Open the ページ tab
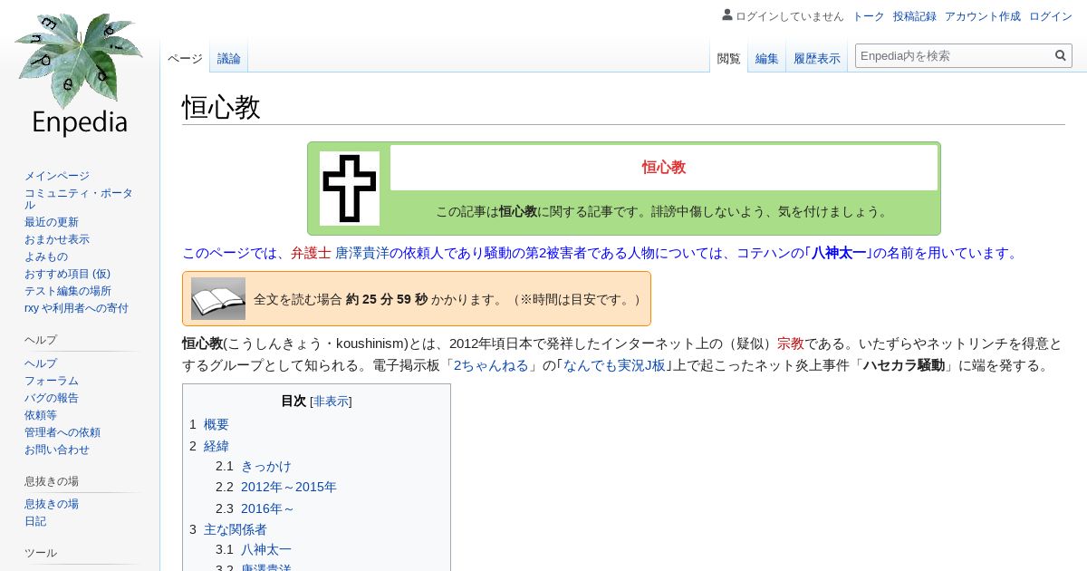 [185, 58]
